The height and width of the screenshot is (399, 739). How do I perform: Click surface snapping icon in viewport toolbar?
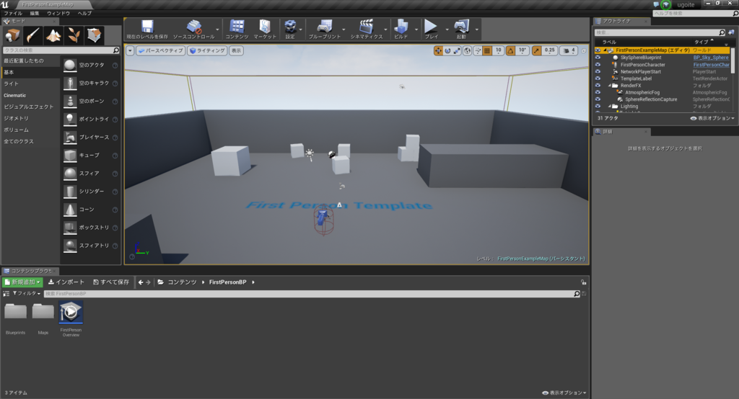(x=478, y=51)
